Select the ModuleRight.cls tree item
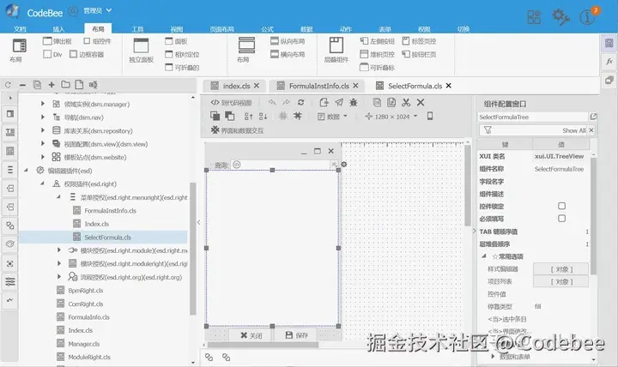The height and width of the screenshot is (367, 618). tap(89, 358)
